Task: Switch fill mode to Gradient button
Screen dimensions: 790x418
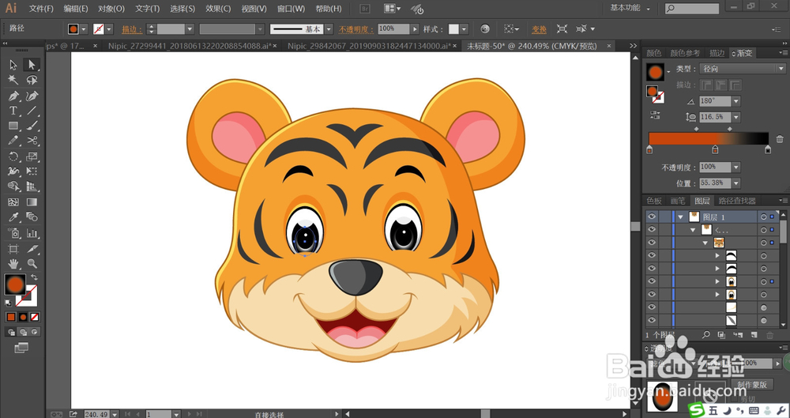Action: pos(23,317)
